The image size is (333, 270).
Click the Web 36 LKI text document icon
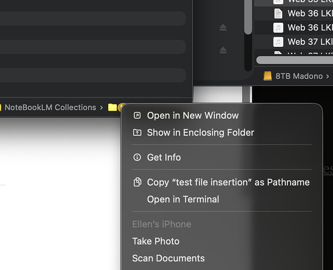coord(278,14)
